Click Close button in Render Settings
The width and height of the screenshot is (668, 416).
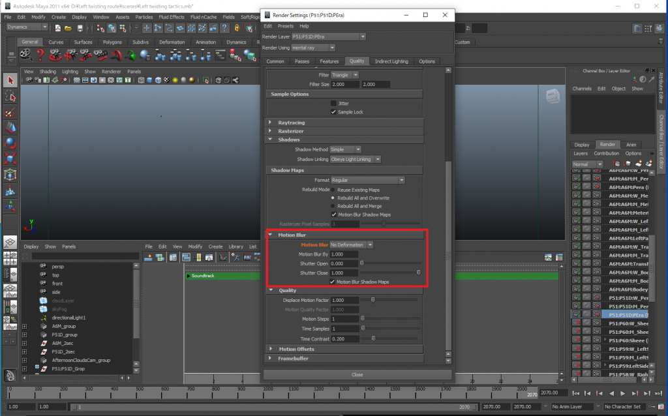click(357, 375)
